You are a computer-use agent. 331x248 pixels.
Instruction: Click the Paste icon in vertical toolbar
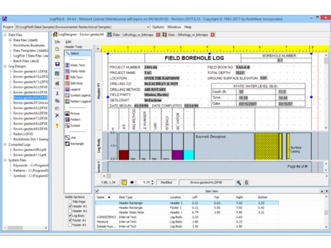[58, 108]
